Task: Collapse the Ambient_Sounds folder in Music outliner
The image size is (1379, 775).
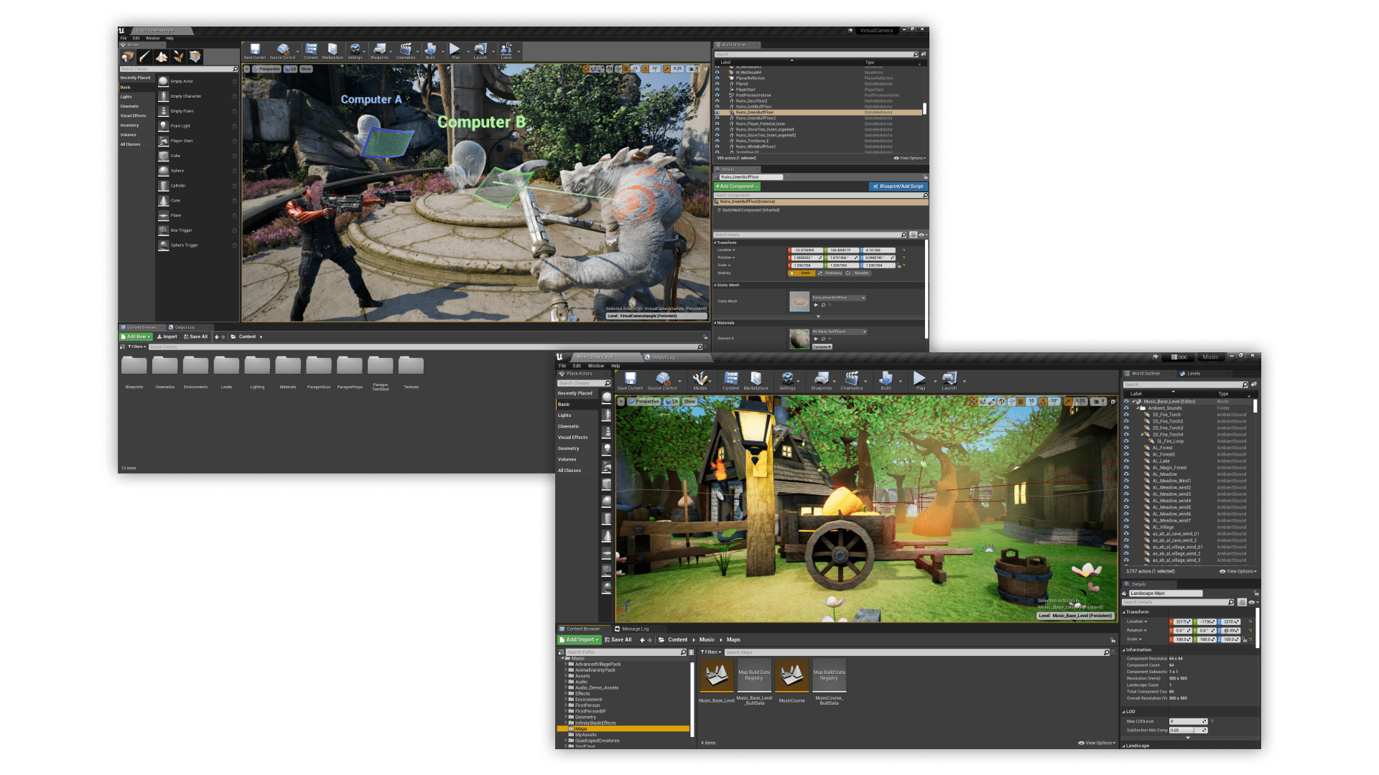Action: (x=1138, y=408)
